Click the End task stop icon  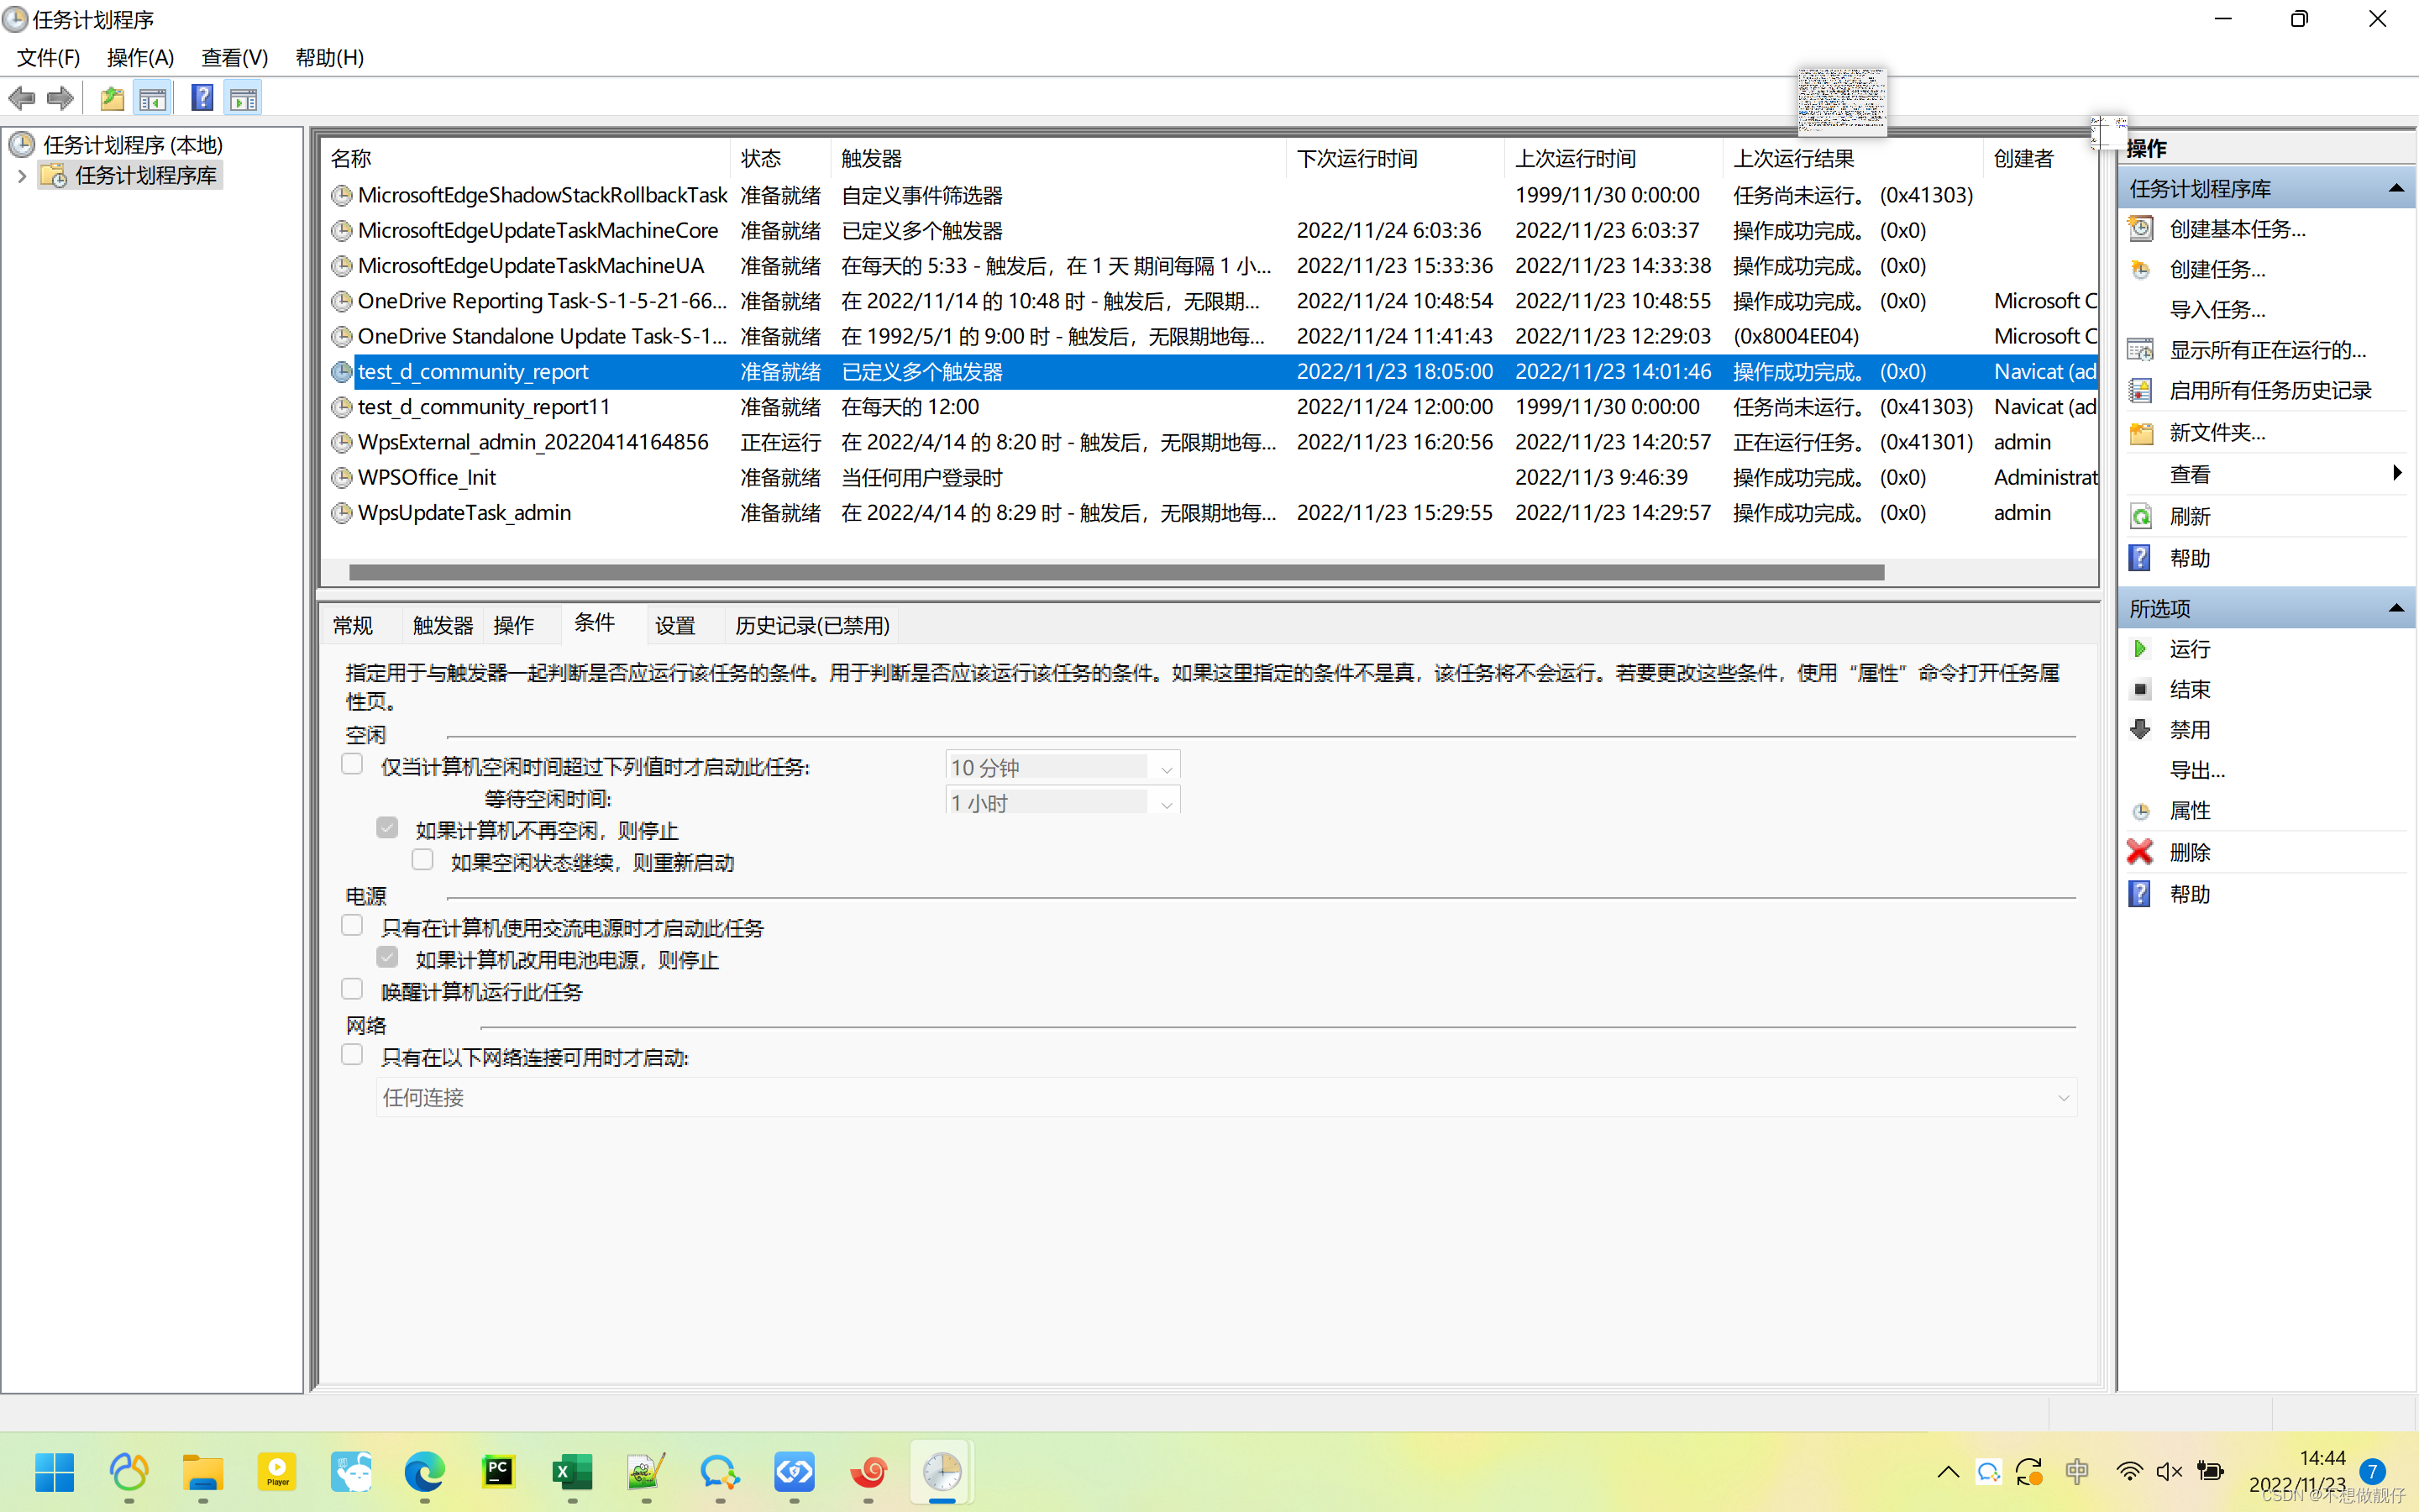pos(2140,689)
